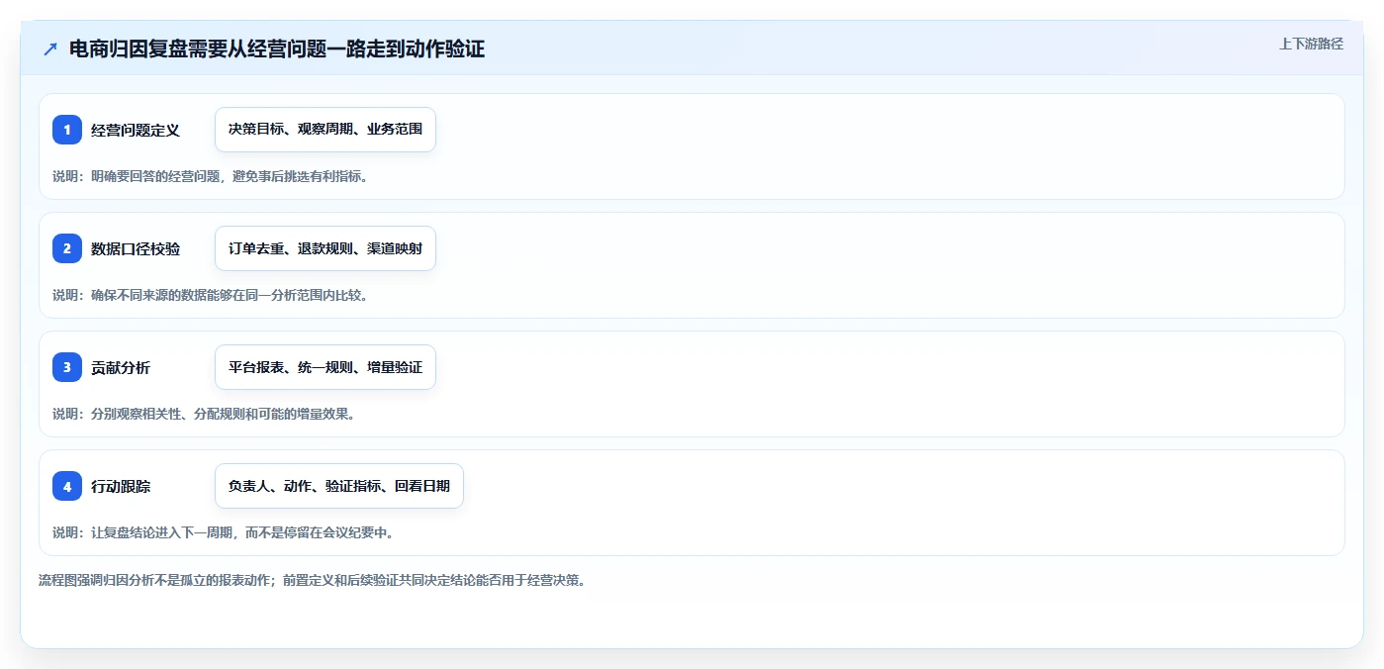Click the step 3 number badge
The height and width of the screenshot is (669, 1384).
[x=67, y=367]
